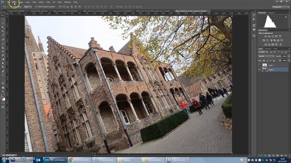Click align top edges in options bar

pyautogui.click(x=60, y=7)
